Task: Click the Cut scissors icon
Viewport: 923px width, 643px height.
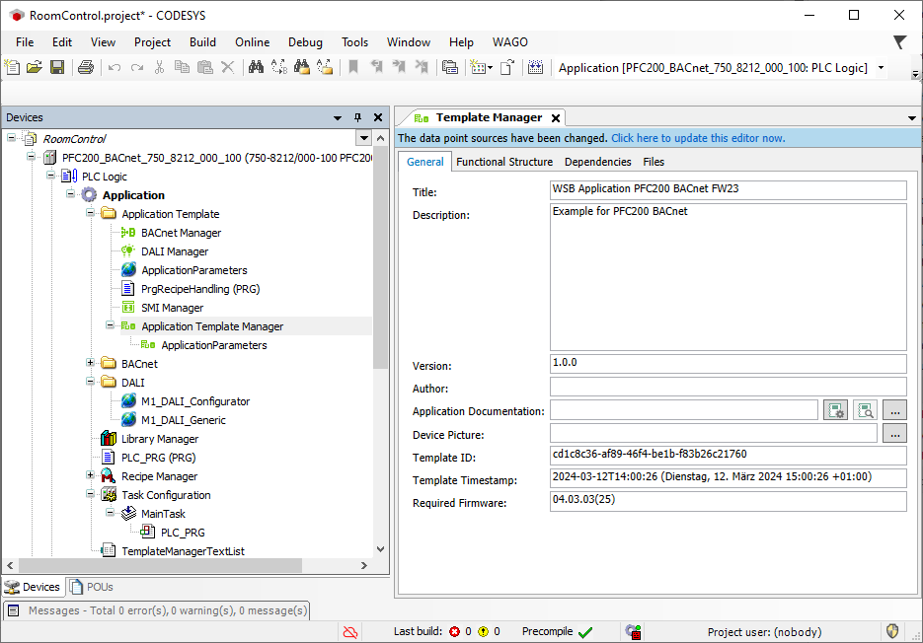Action: pos(160,68)
